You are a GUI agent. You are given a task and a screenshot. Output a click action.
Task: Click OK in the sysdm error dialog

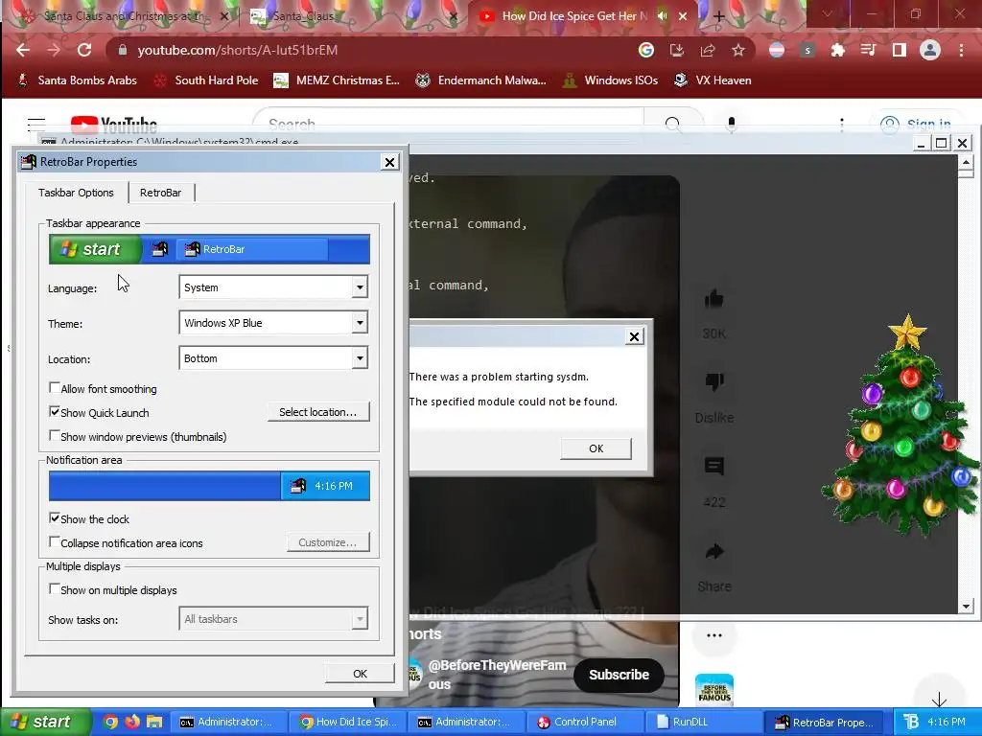coord(596,448)
